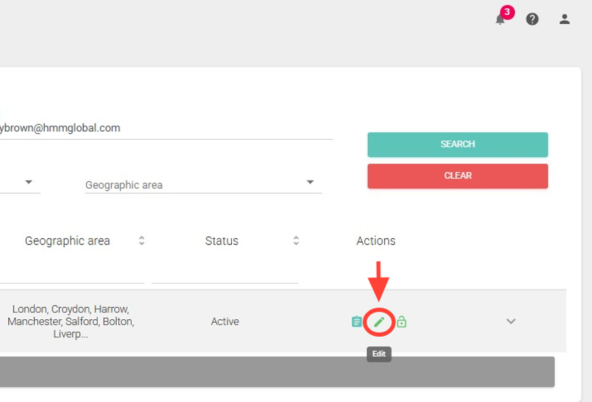Select the London, Croydon, Harrow row cell

(71, 321)
